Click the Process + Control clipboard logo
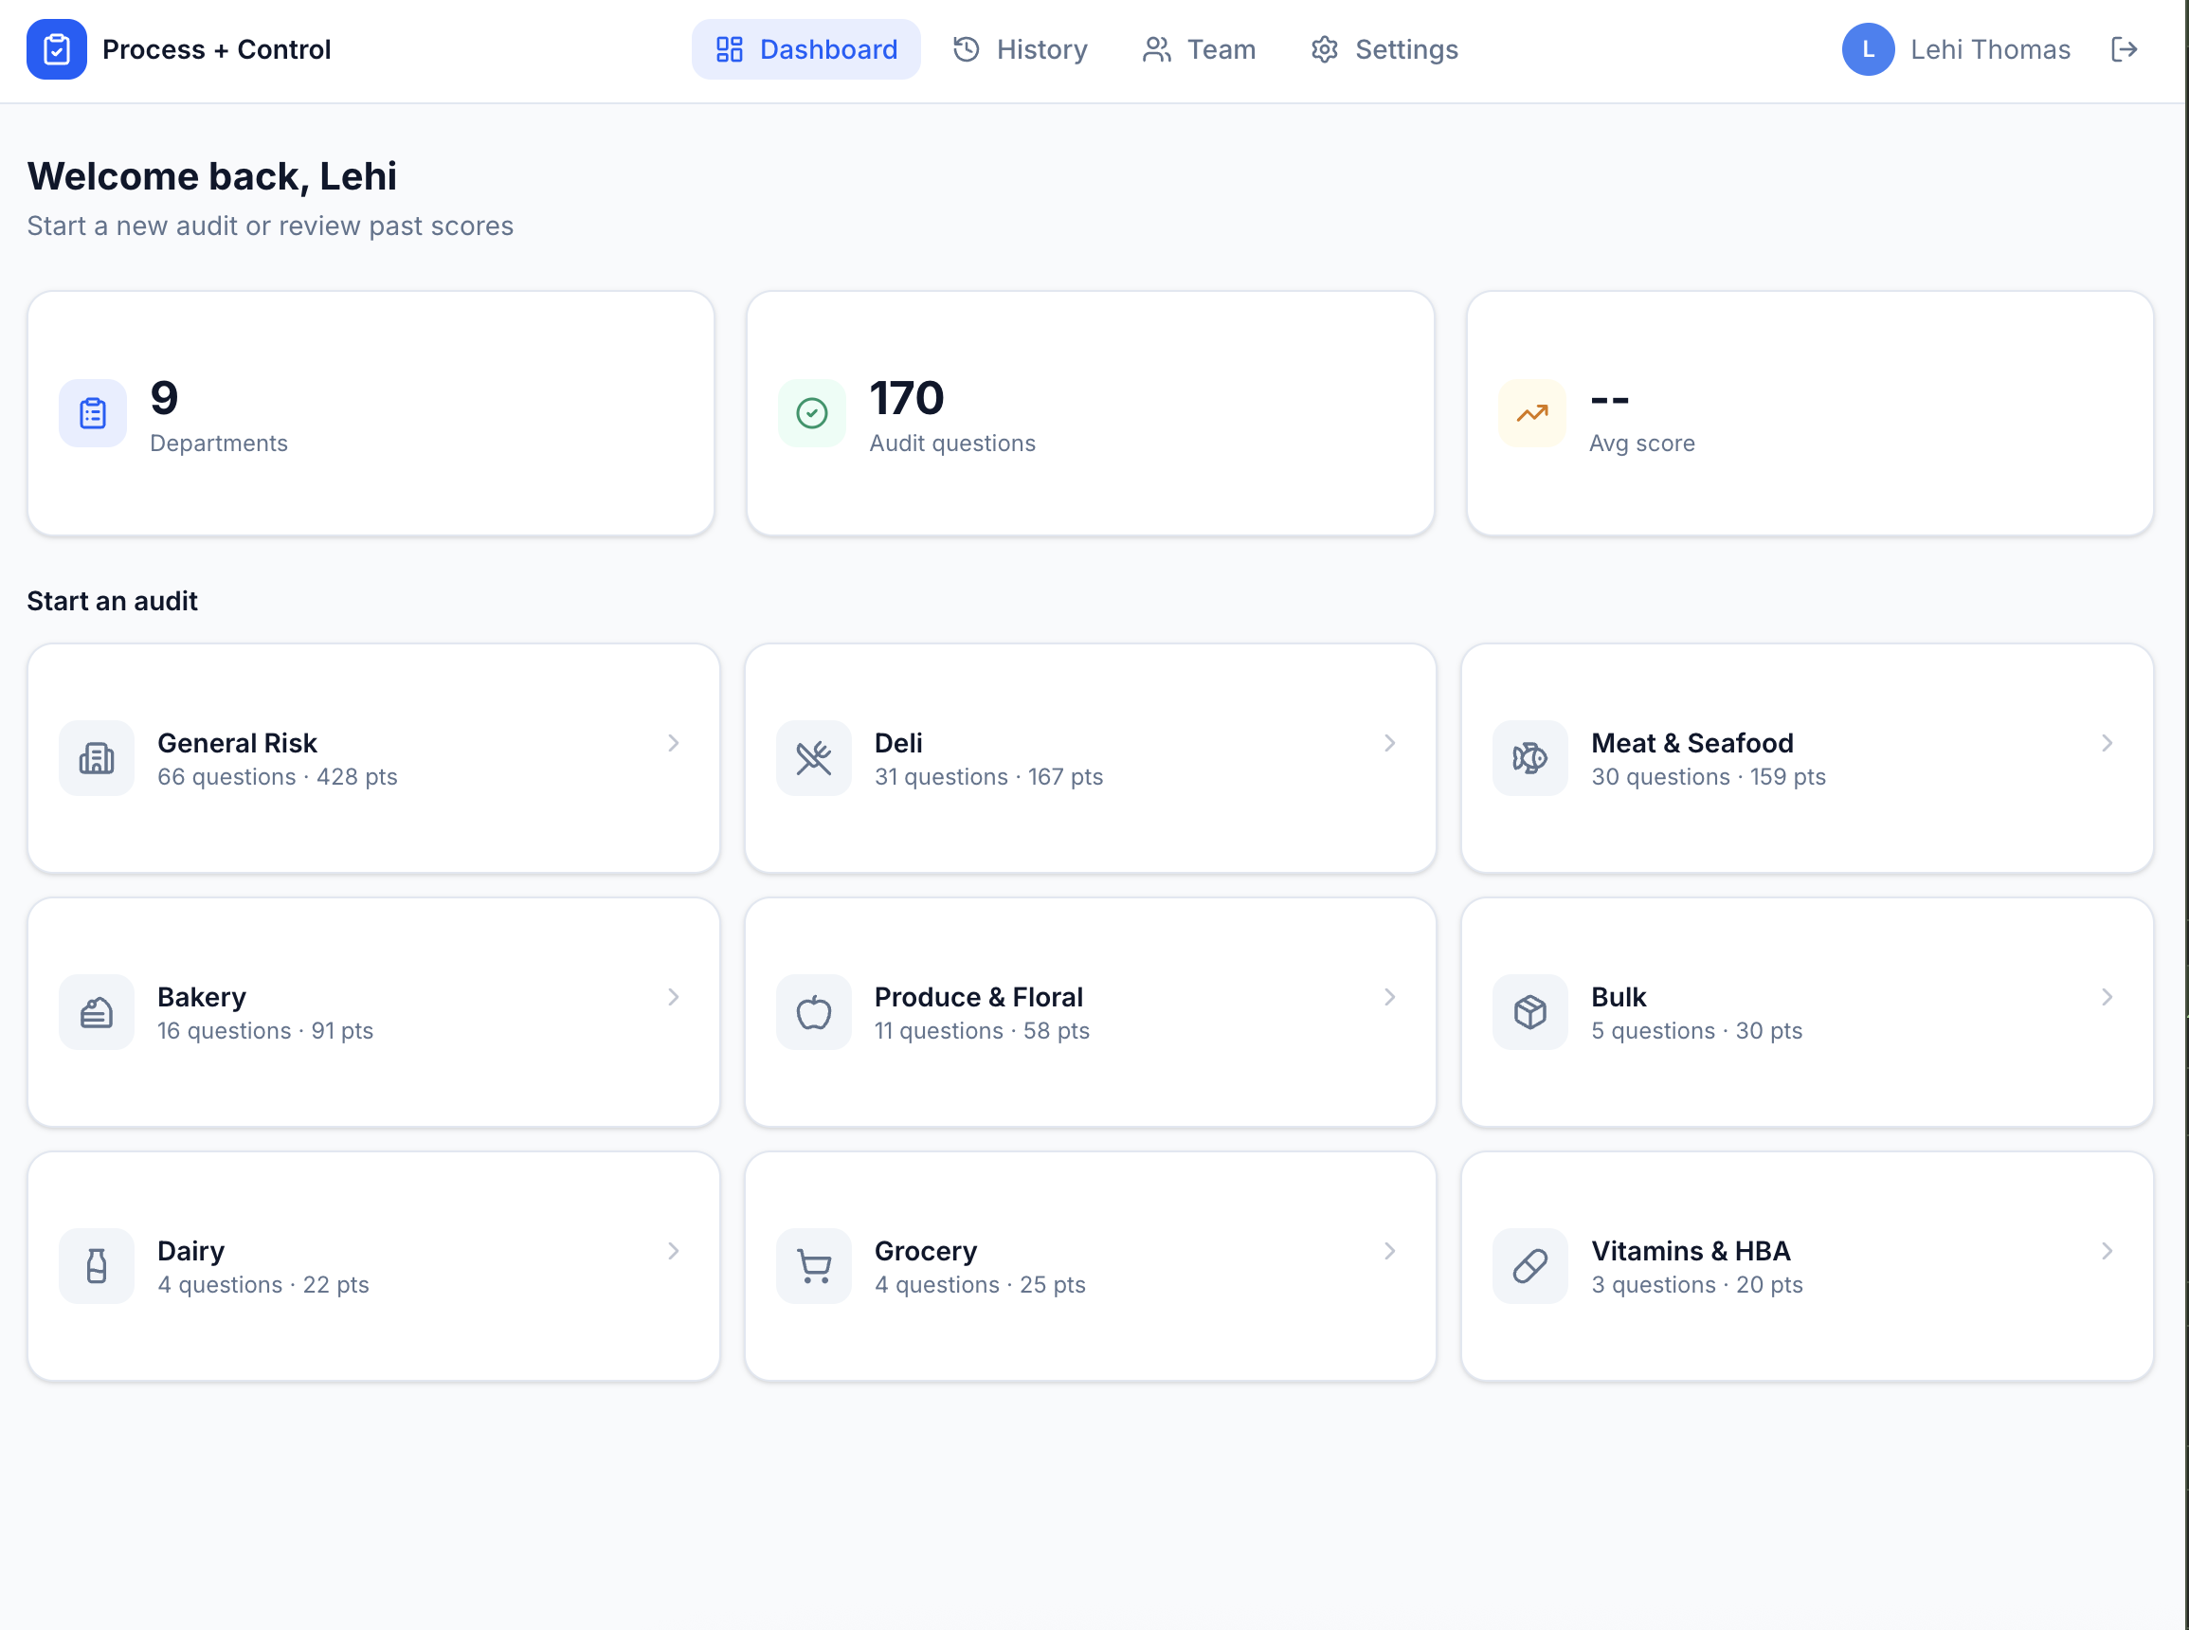Image resolution: width=2189 pixels, height=1630 pixels. click(x=56, y=49)
